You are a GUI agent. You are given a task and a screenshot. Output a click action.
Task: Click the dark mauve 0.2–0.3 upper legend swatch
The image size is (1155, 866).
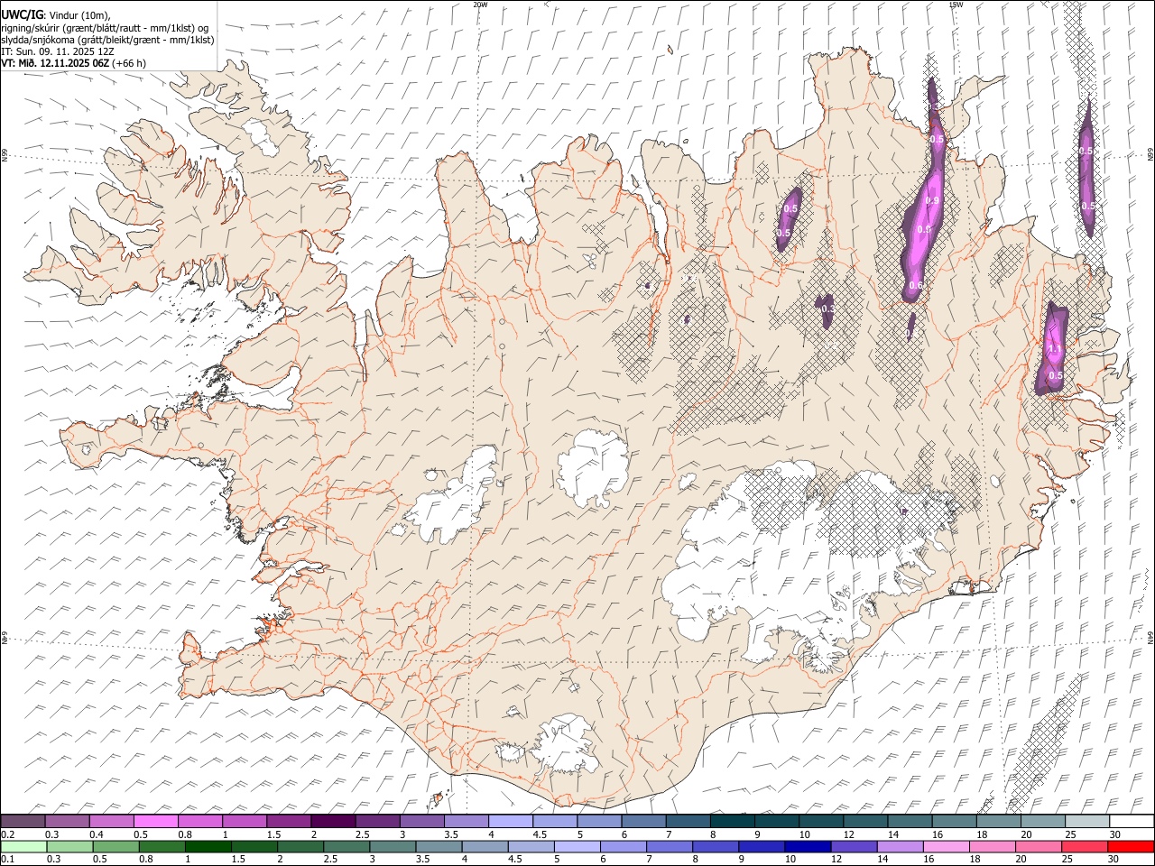pyautogui.click(x=23, y=822)
